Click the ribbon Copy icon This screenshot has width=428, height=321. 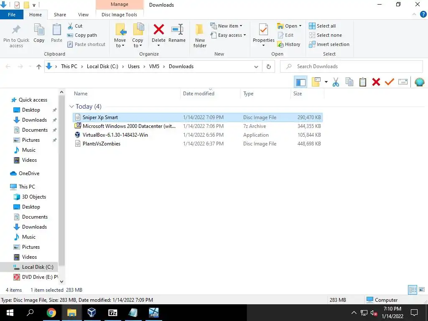click(x=39, y=30)
